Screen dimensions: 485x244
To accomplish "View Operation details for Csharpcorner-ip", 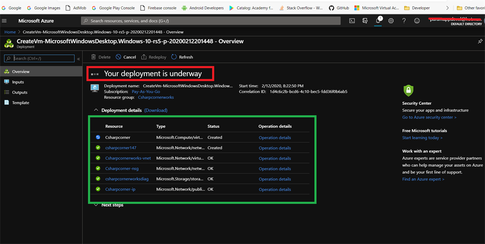I will coord(275,190).
